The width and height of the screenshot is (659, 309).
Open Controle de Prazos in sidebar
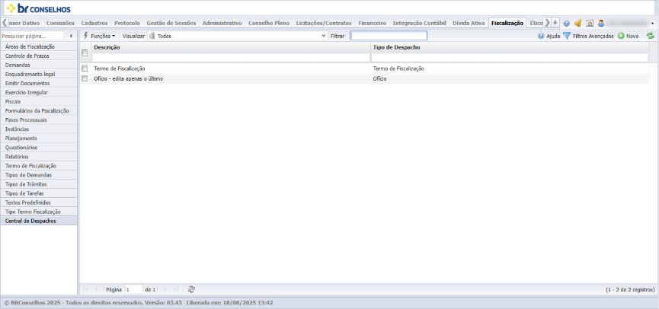tap(39, 56)
